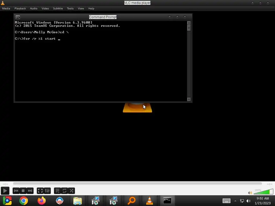Viewport: 275px width, 206px height.
Task: Show extended settings equalizer panel
Action: [47, 191]
